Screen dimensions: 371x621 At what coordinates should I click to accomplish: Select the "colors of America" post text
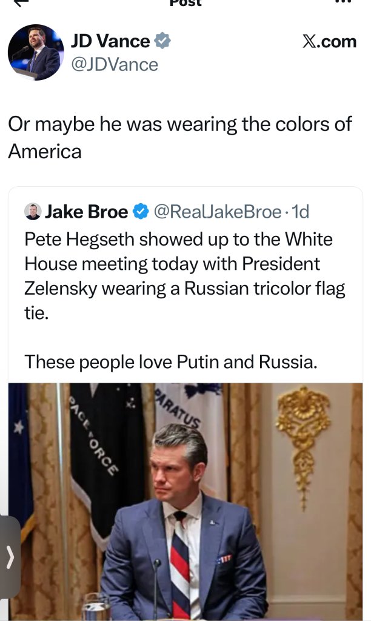179,137
